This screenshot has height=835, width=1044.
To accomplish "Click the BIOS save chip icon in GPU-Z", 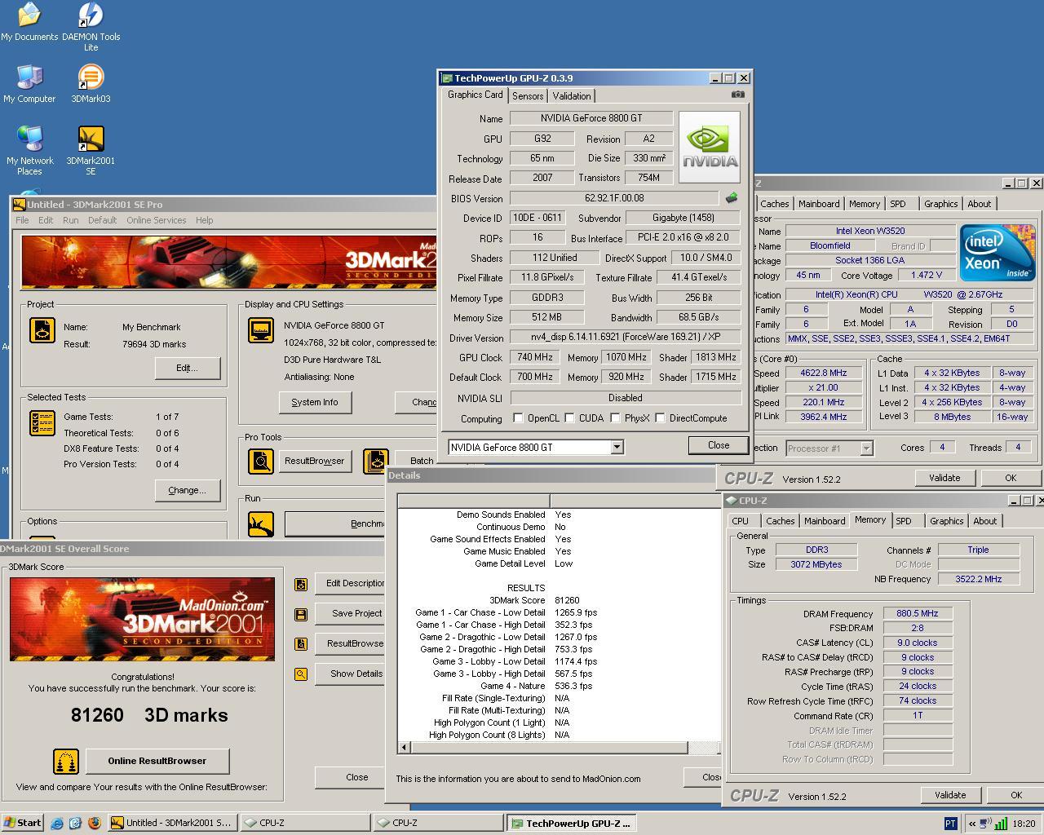I will point(732,198).
